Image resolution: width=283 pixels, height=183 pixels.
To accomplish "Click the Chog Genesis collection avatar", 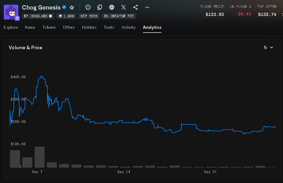I will tap(11, 12).
